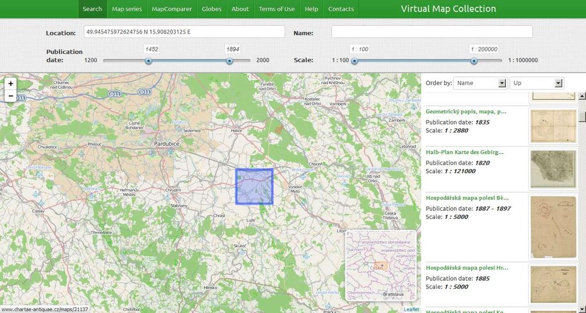The image size is (586, 313).
Task: Click the Holice town label
Action: point(236,131)
